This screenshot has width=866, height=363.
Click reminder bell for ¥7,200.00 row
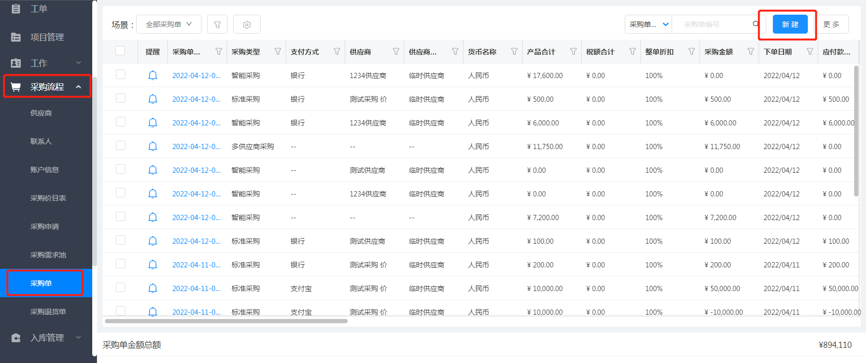pyautogui.click(x=153, y=217)
